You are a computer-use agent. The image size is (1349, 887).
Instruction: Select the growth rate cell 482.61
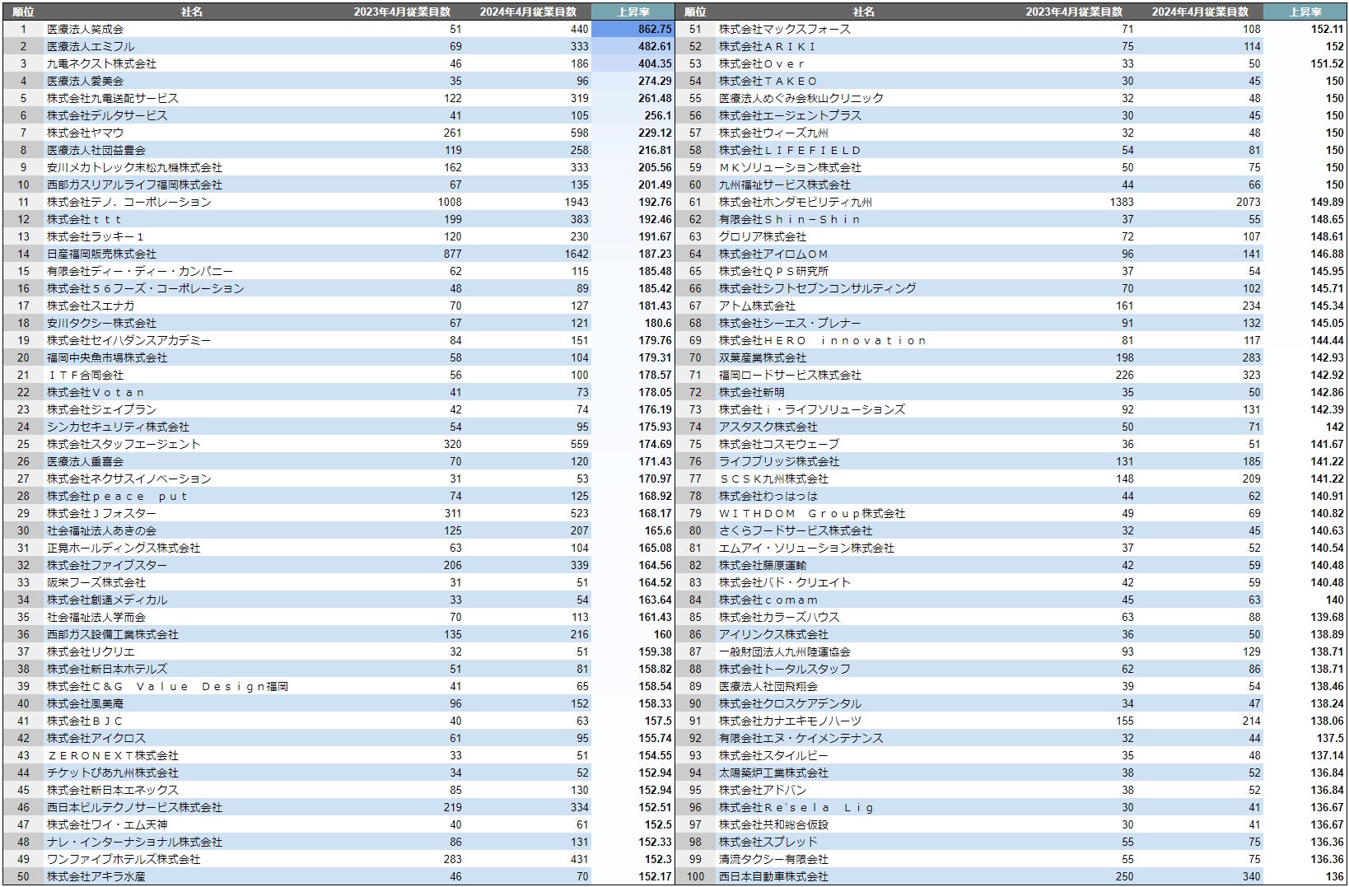tap(655, 46)
